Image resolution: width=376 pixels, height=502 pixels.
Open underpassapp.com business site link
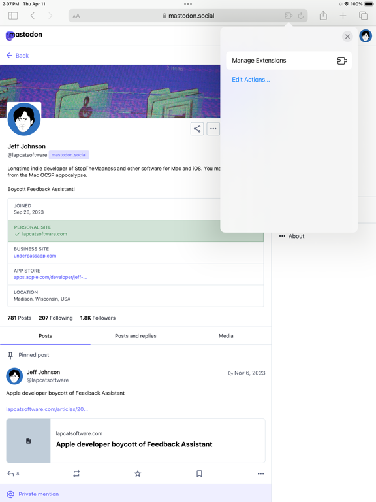point(35,256)
